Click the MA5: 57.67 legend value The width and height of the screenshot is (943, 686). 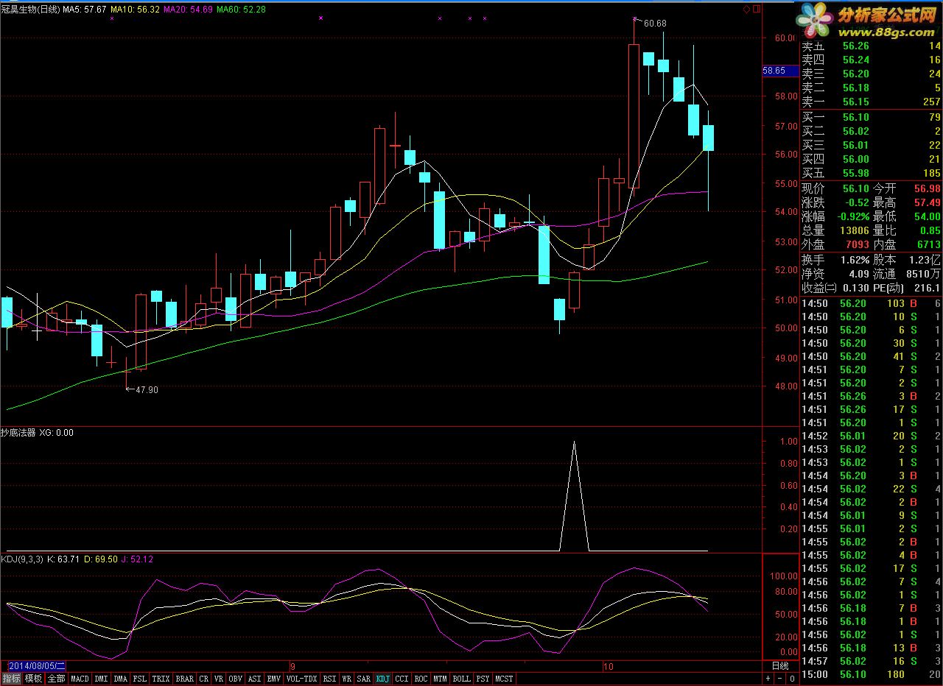[x=85, y=10]
